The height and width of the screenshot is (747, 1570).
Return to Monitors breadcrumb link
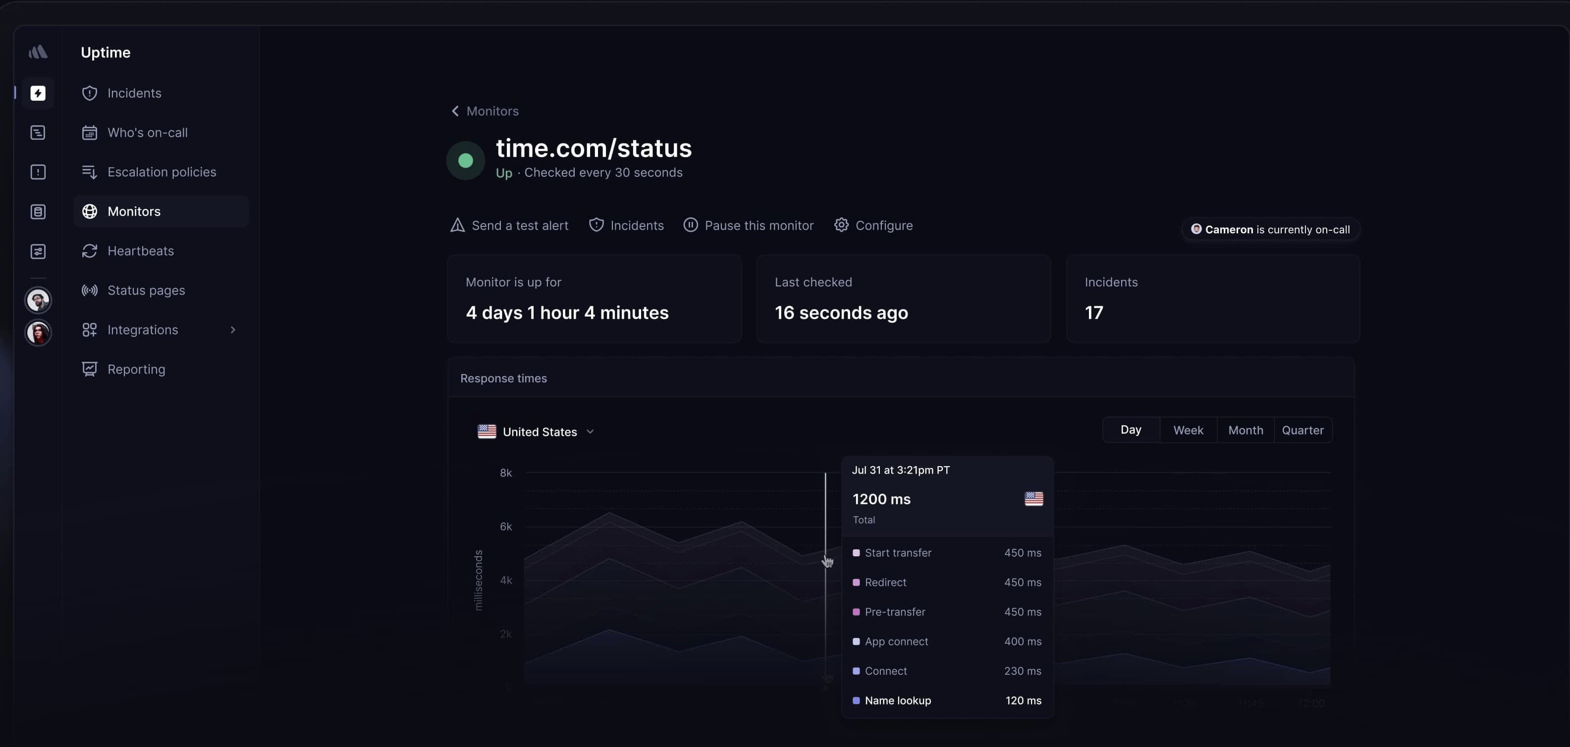tap(492, 111)
